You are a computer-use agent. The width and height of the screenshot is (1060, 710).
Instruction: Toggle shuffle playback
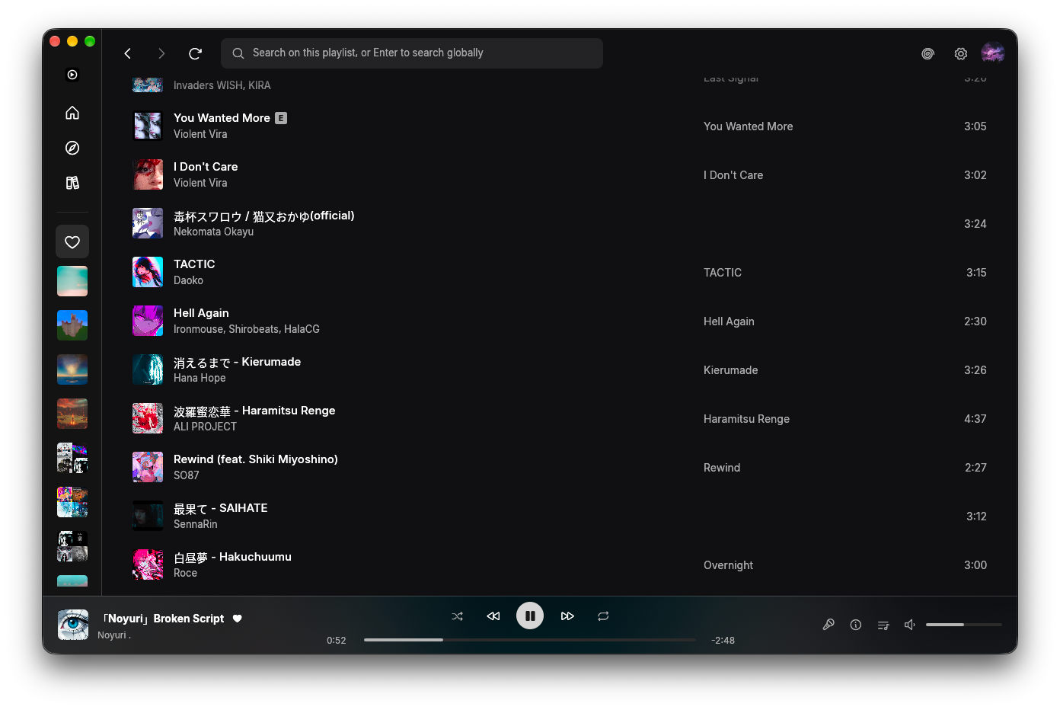pyautogui.click(x=457, y=616)
